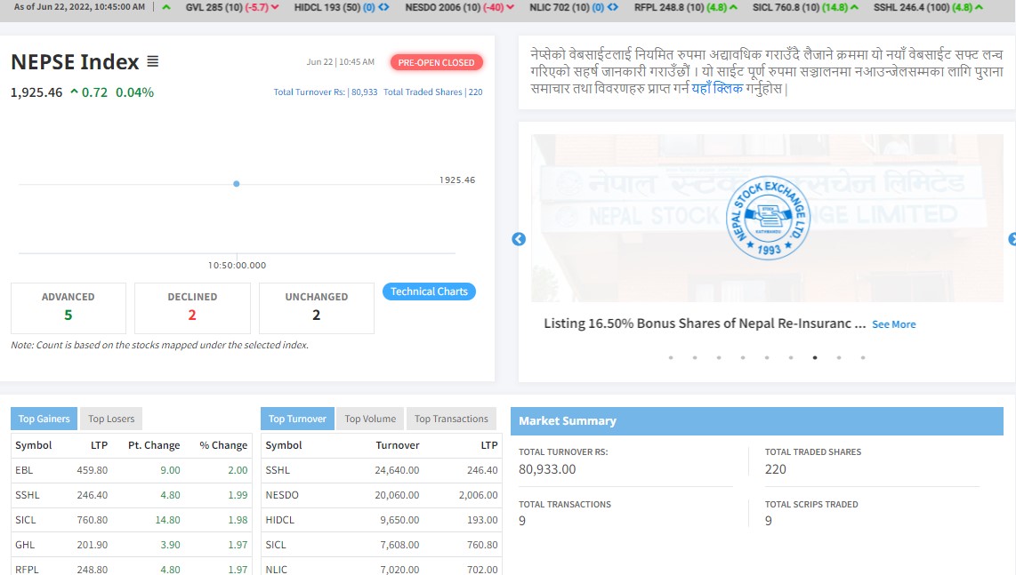Click NESDO symbol in Top Turnover table
1016x575 pixels.
point(282,495)
